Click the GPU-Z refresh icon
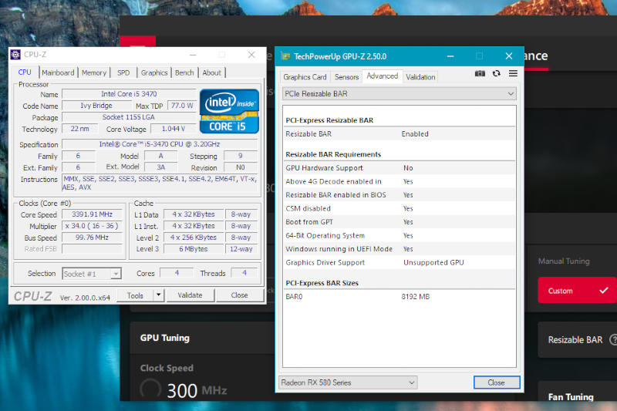The height and width of the screenshot is (411, 617). pyautogui.click(x=496, y=74)
